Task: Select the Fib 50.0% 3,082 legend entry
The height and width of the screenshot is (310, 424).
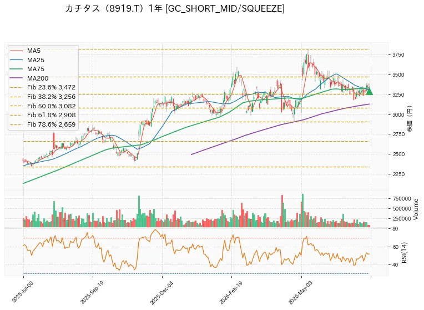Action: pyautogui.click(x=43, y=106)
